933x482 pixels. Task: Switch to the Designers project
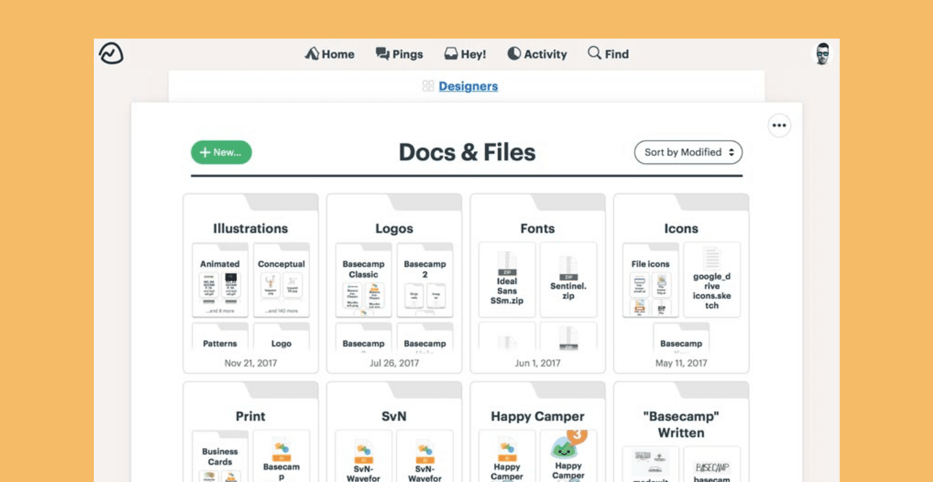click(468, 86)
